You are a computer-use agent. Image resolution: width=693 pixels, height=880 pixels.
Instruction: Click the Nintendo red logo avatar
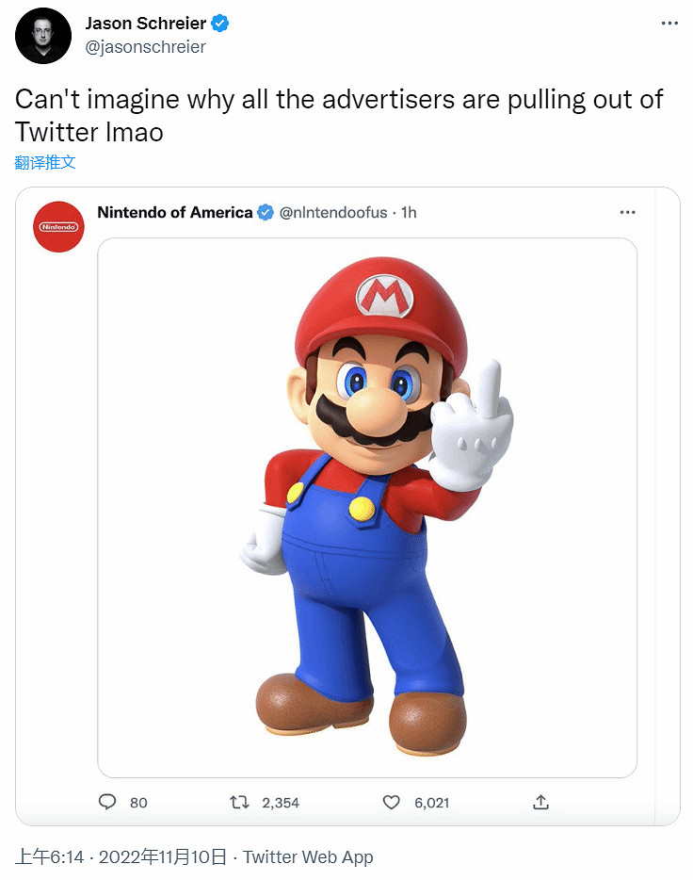(58, 226)
